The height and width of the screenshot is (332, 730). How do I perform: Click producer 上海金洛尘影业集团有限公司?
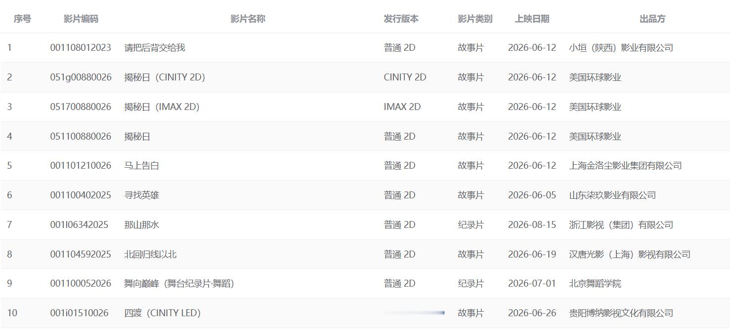tap(625, 166)
